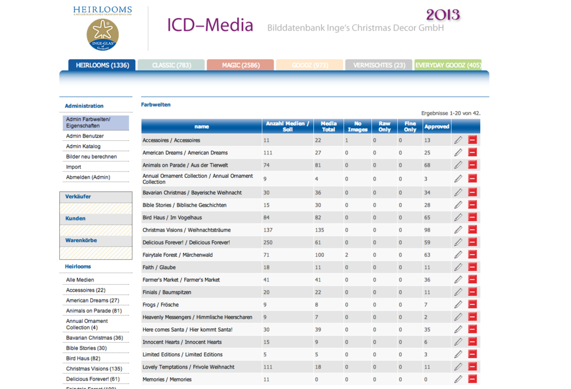Delete the Bird Haus row
This screenshot has height=389, width=571.
click(472, 217)
